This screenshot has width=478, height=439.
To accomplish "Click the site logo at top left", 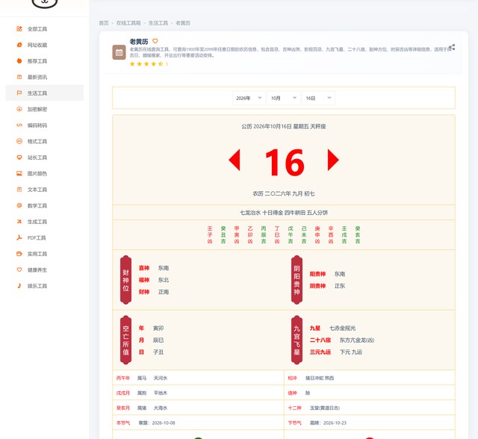I will click(x=45, y=3).
